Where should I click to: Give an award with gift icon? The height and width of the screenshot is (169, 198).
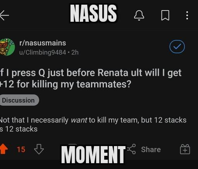coord(185,149)
